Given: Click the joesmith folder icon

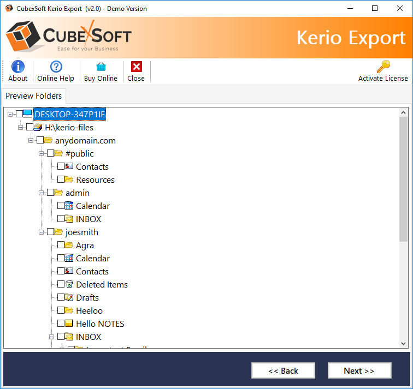Looking at the screenshot, I should (x=58, y=232).
